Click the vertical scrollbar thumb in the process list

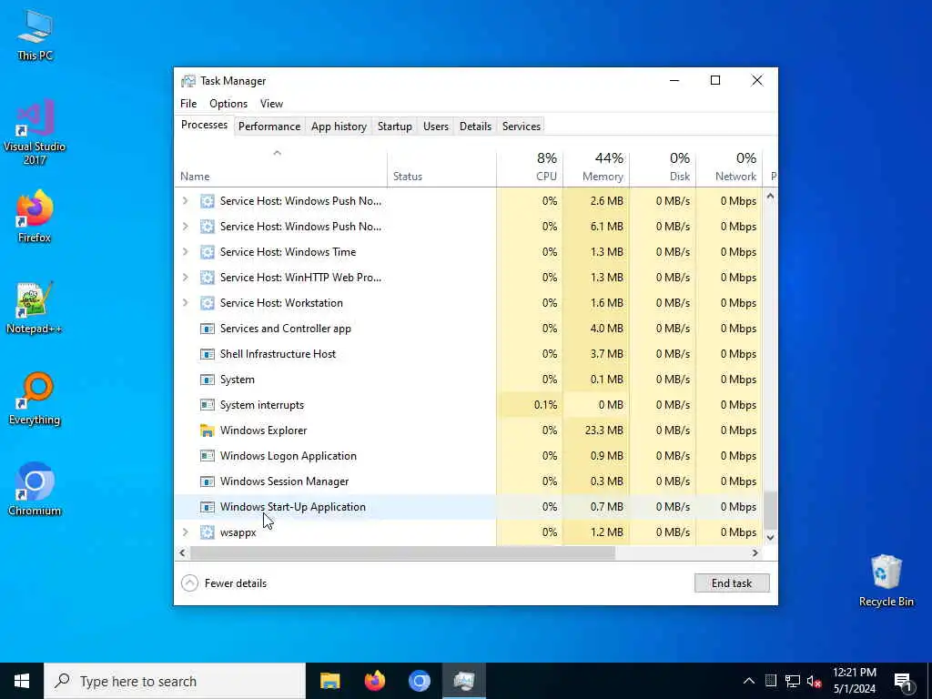(770, 510)
